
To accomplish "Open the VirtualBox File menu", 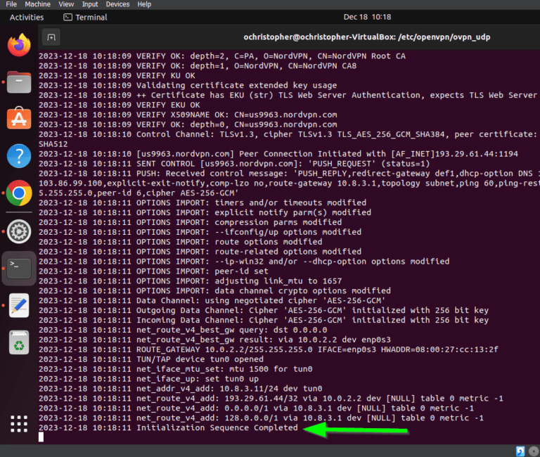I will (11, 4).
